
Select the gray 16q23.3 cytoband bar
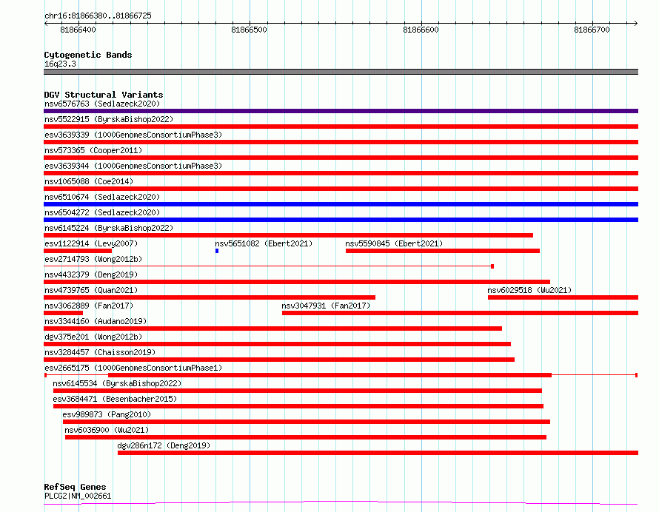click(x=341, y=72)
